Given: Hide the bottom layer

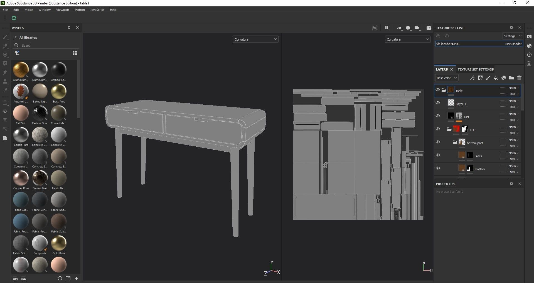Looking at the screenshot, I should point(438,168).
